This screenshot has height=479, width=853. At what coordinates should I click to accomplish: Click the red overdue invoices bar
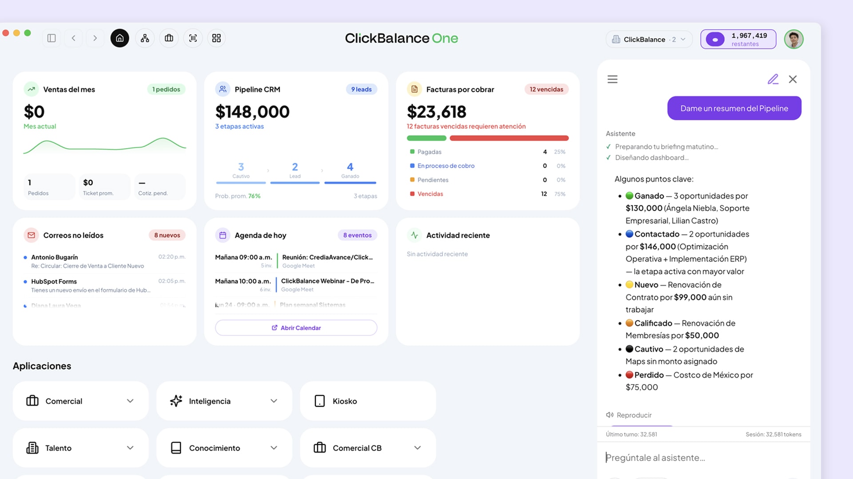click(x=509, y=138)
